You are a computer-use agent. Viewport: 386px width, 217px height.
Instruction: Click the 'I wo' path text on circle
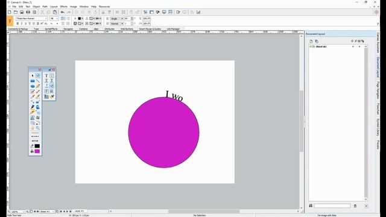point(174,96)
